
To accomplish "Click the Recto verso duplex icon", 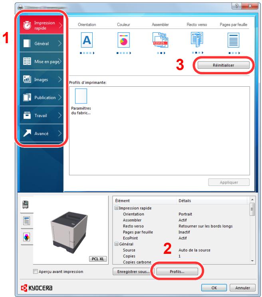I will (197, 40).
